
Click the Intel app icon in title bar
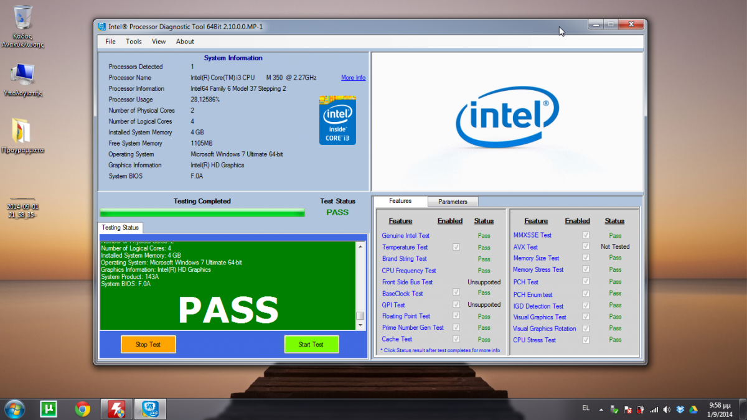[102, 26]
